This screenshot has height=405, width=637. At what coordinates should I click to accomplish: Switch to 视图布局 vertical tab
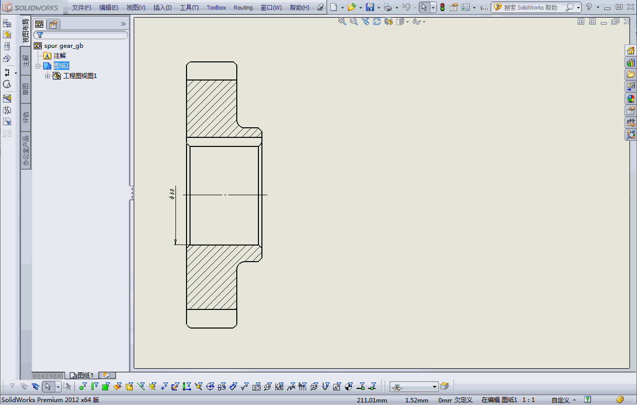(26, 31)
